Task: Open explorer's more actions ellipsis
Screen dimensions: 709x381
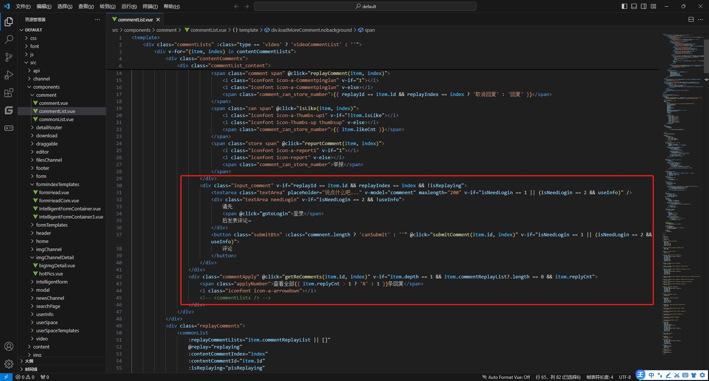Action: point(97,20)
